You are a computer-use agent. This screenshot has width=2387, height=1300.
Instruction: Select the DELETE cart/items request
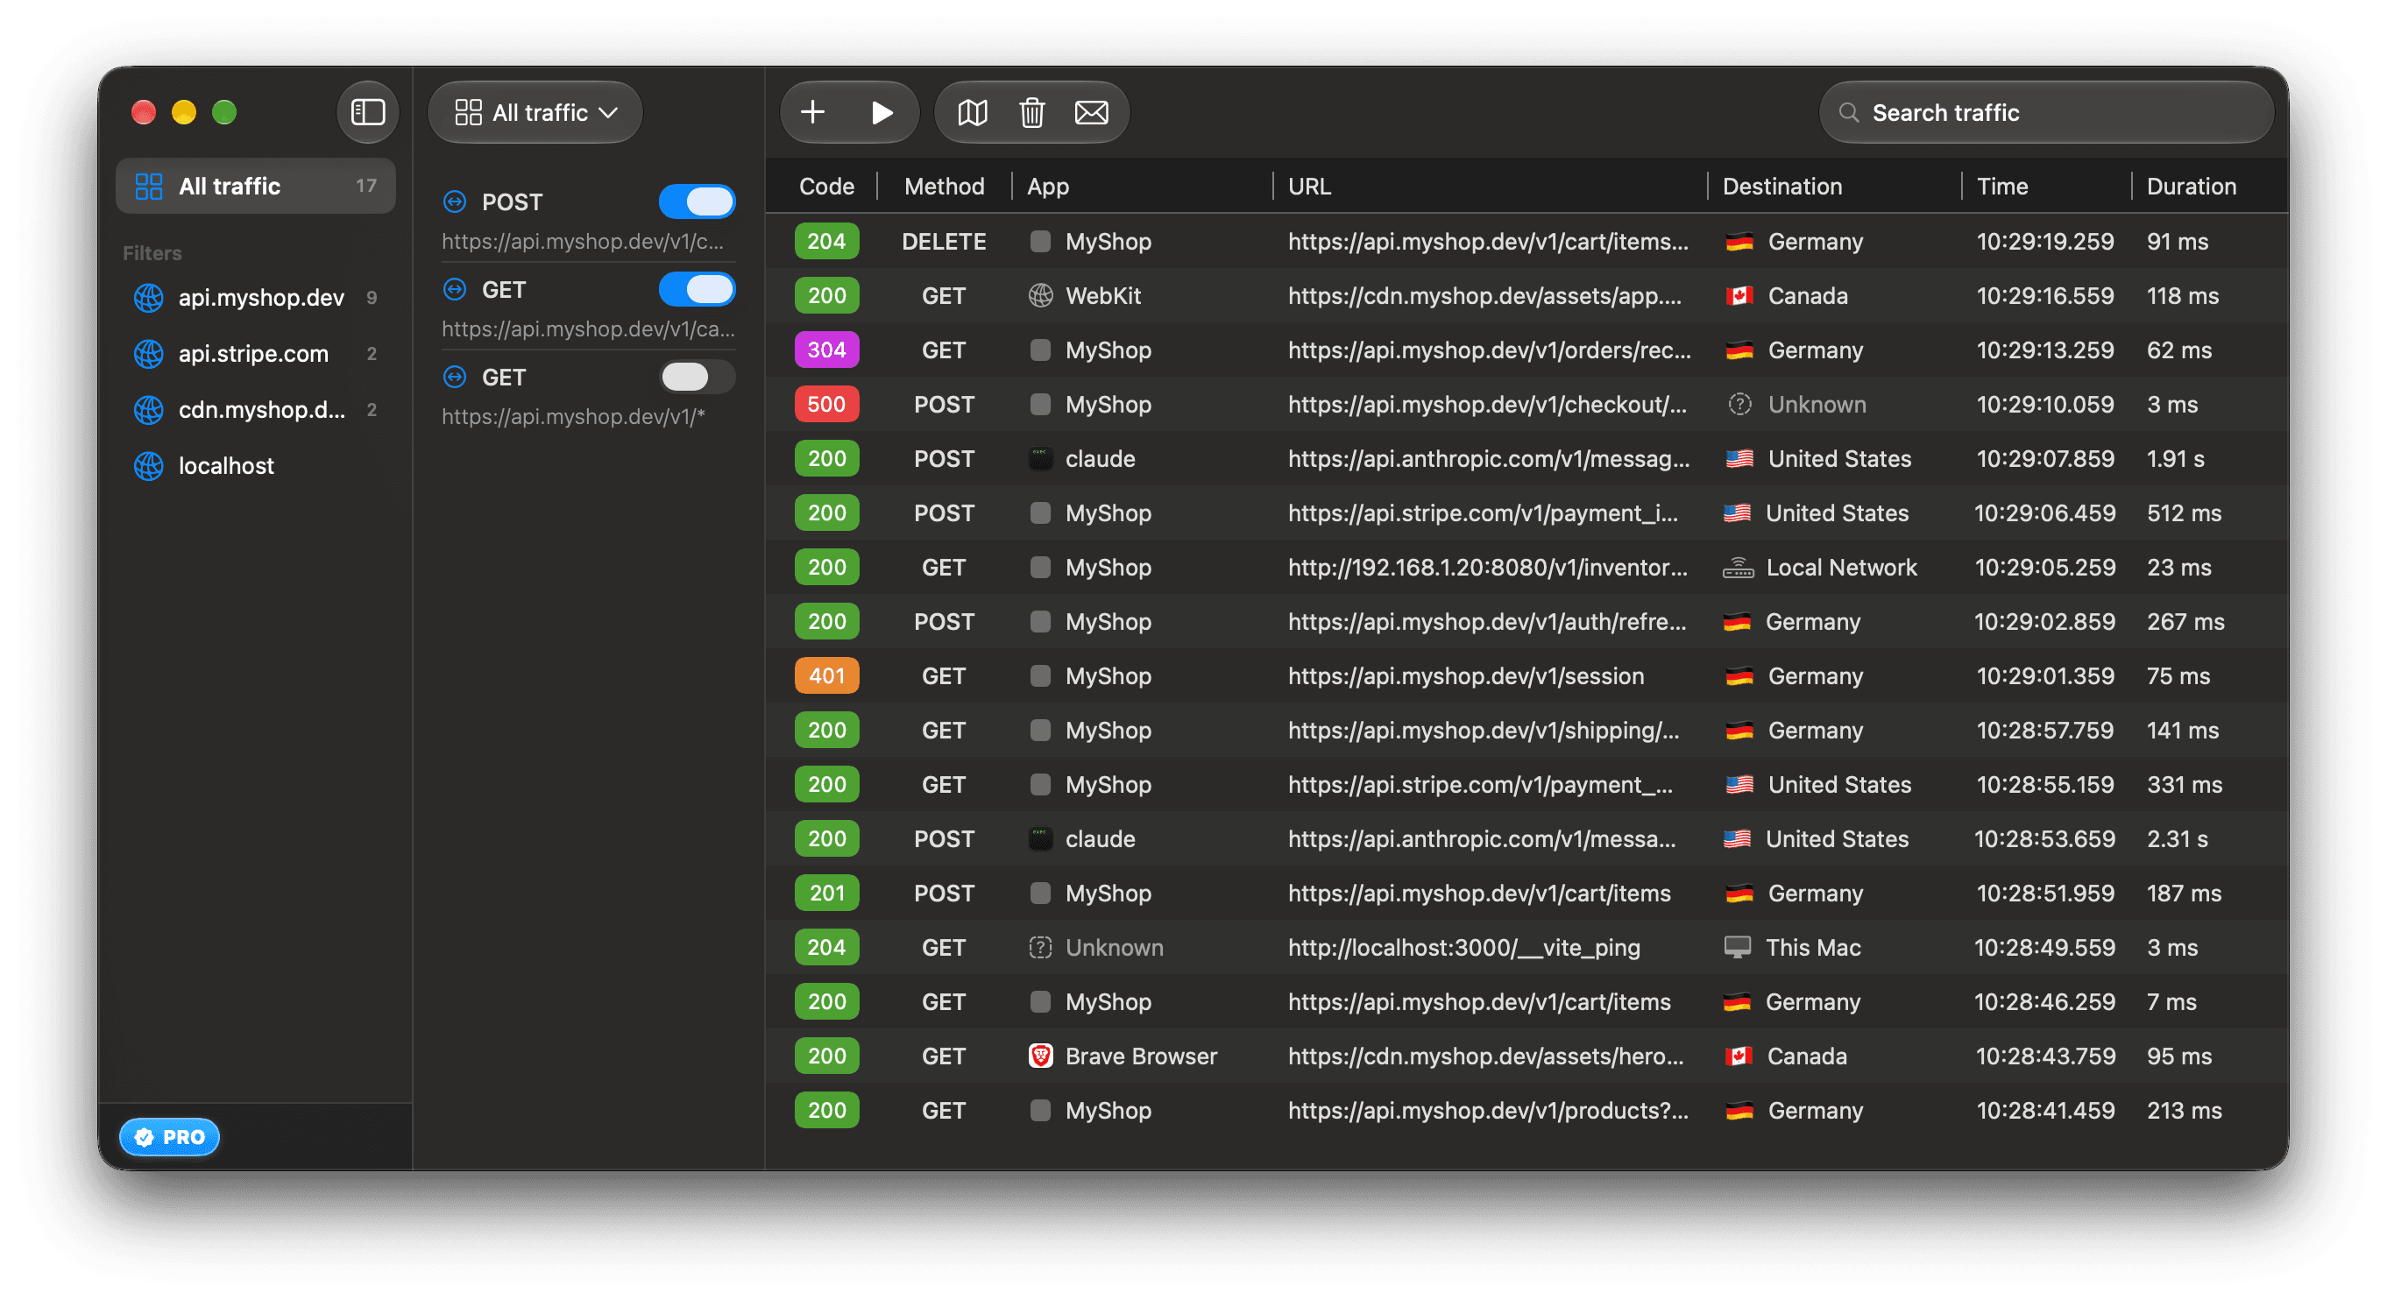coord(1526,241)
